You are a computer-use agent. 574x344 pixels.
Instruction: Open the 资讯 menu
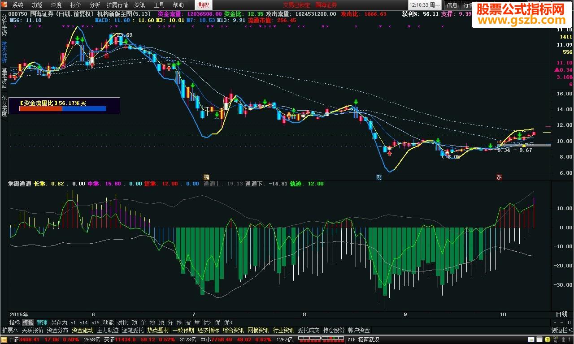pyautogui.click(x=139, y=5)
